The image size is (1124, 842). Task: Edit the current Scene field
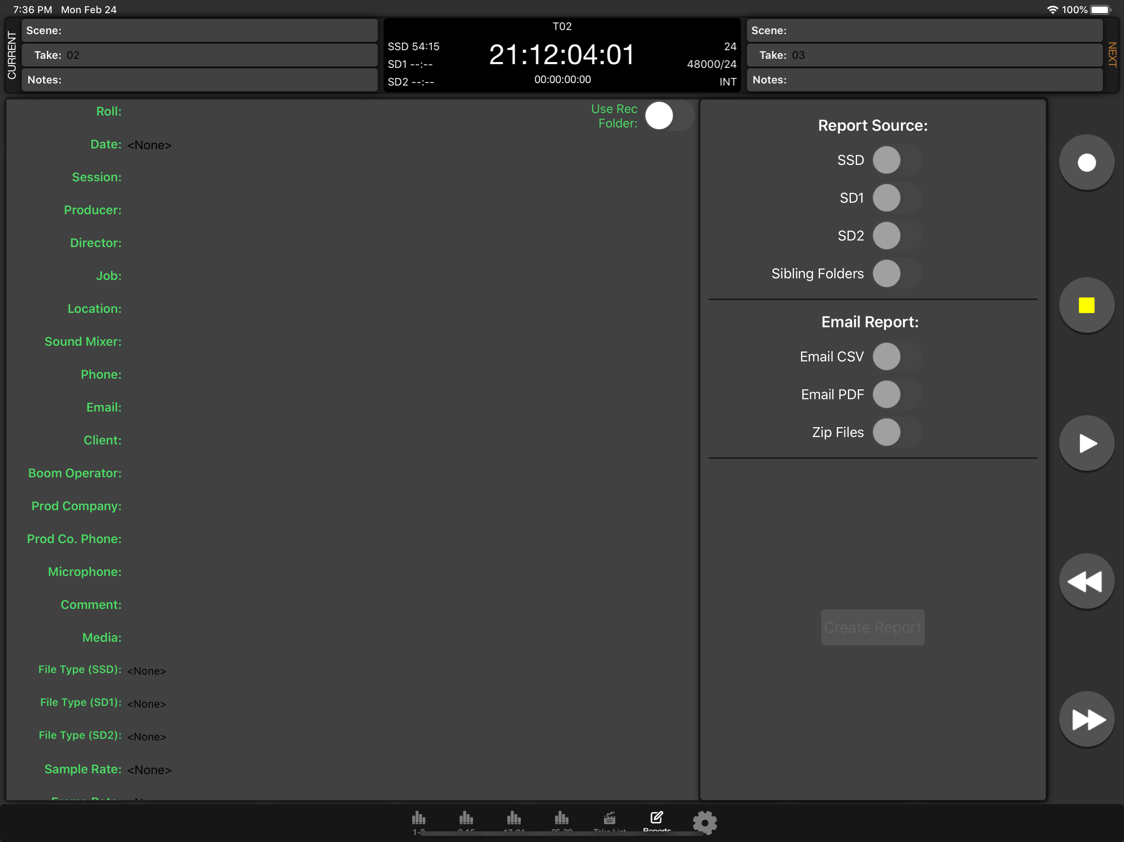(200, 30)
